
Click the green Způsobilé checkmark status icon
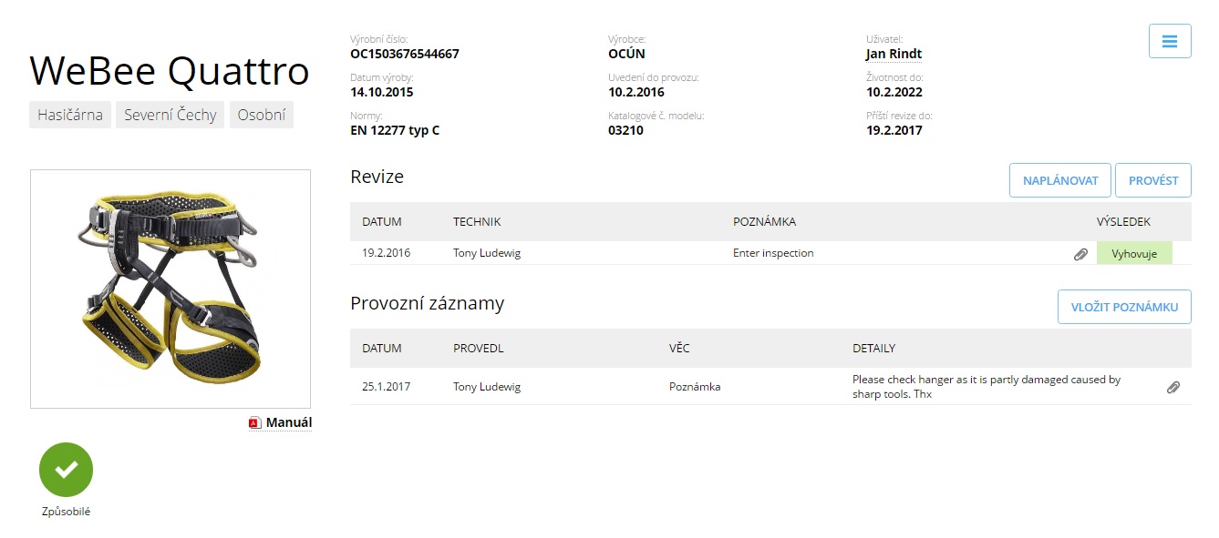click(66, 469)
